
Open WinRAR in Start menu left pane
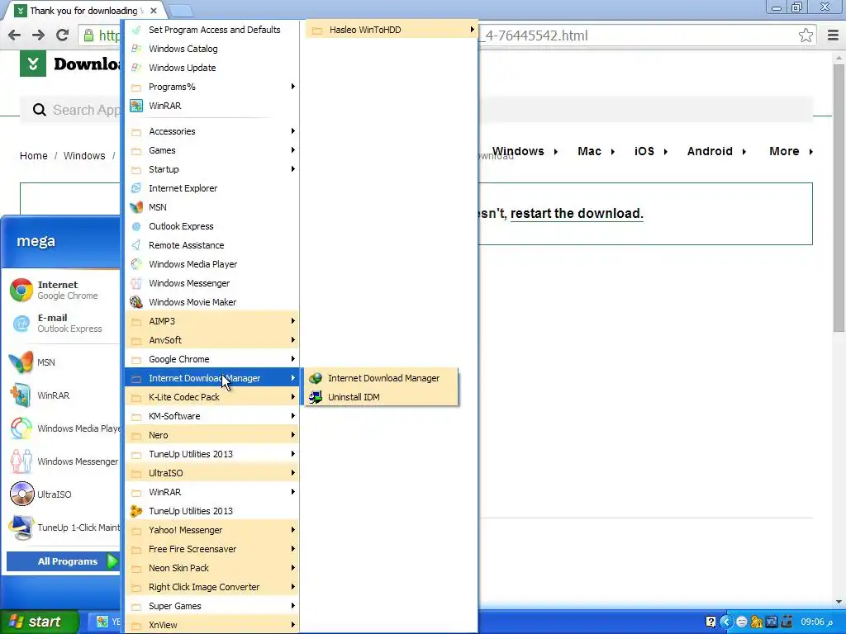pyautogui.click(x=64, y=395)
